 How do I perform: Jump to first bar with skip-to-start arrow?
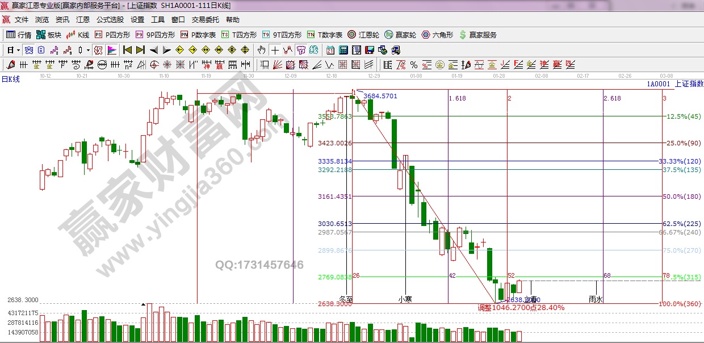[128, 50]
